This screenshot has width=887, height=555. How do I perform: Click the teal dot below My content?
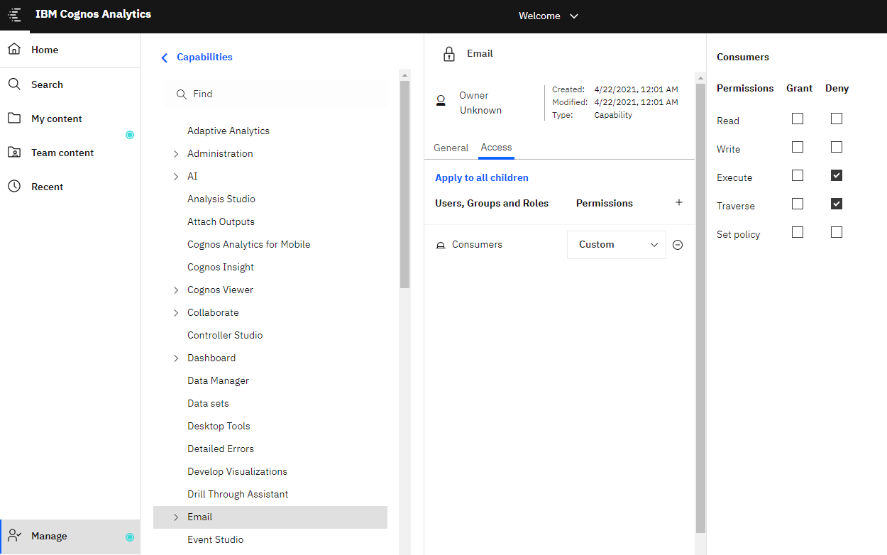click(x=130, y=135)
